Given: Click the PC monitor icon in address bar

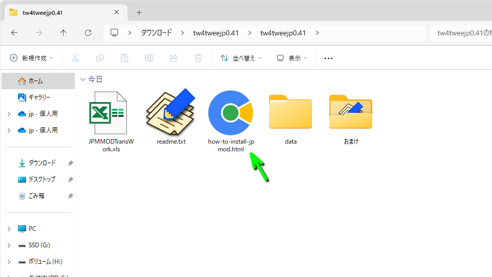Looking at the screenshot, I should [x=114, y=33].
